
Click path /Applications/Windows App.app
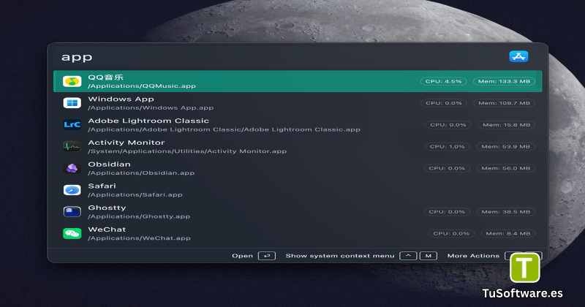pyautogui.click(x=151, y=107)
